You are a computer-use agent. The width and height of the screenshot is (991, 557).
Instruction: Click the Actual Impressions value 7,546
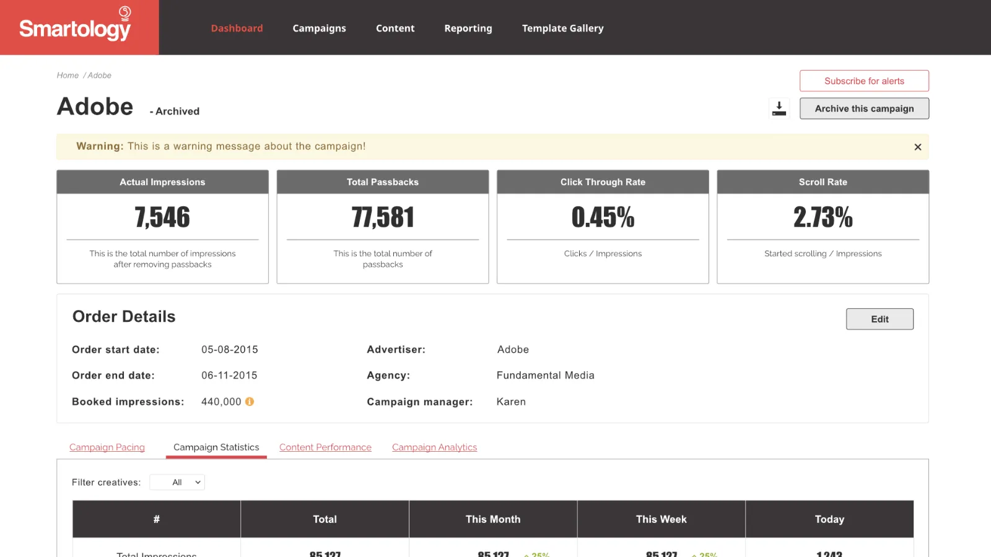[x=162, y=217]
